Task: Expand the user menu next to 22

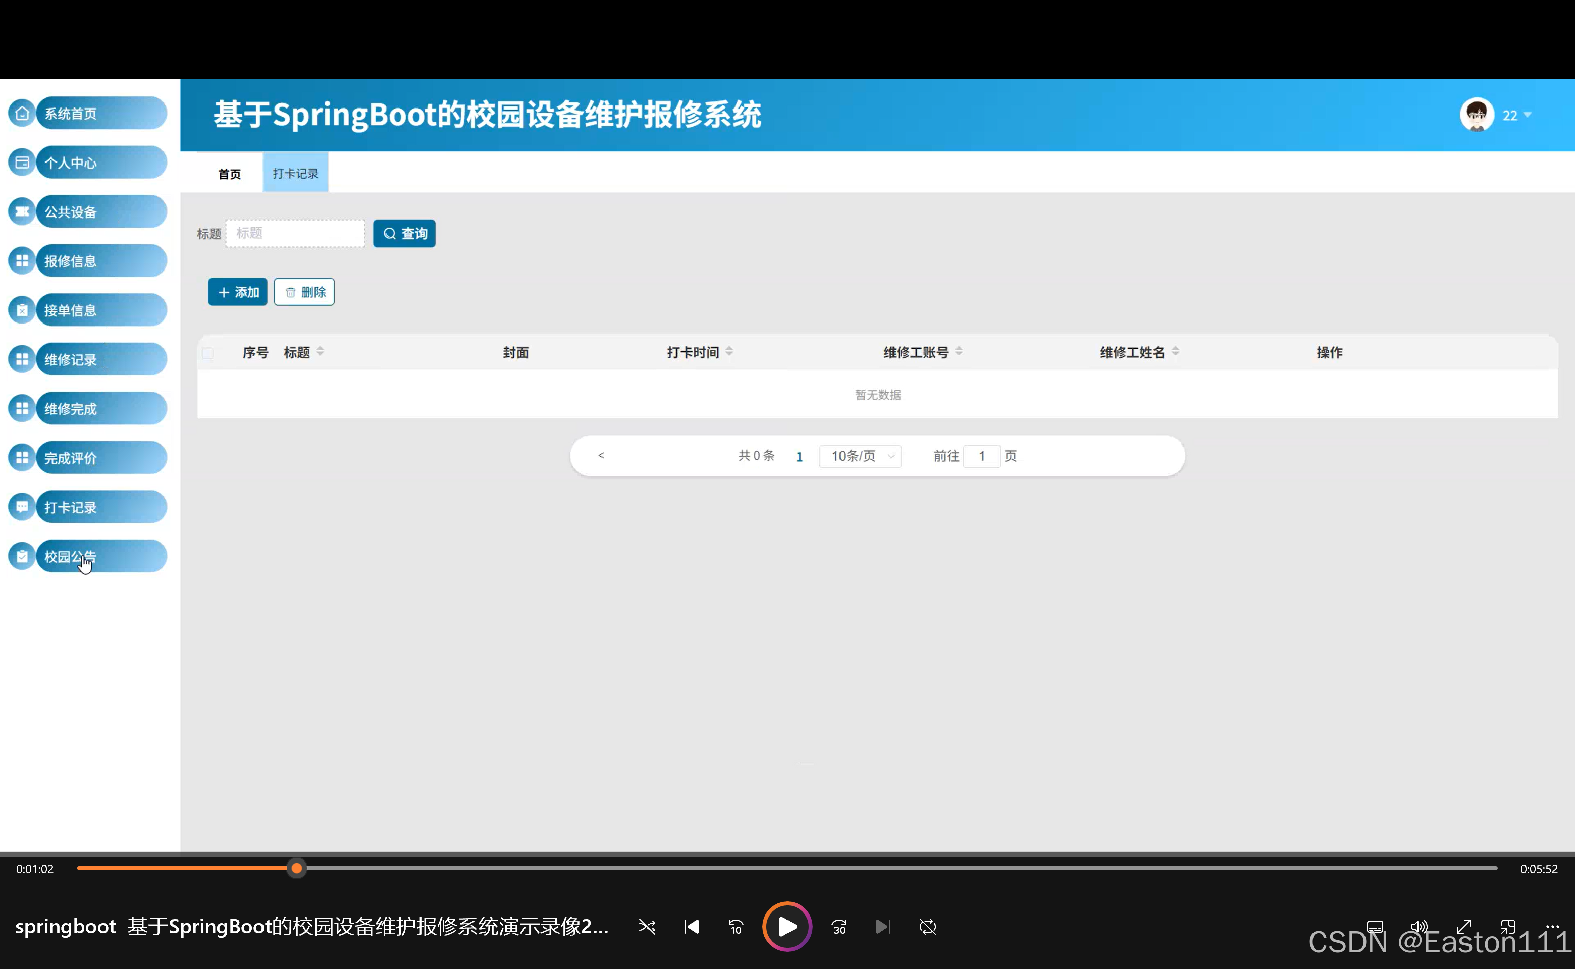Action: click(1528, 116)
